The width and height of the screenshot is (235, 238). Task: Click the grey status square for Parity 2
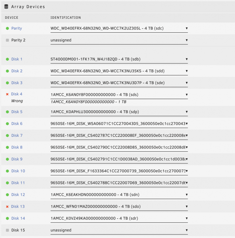point(7,40)
